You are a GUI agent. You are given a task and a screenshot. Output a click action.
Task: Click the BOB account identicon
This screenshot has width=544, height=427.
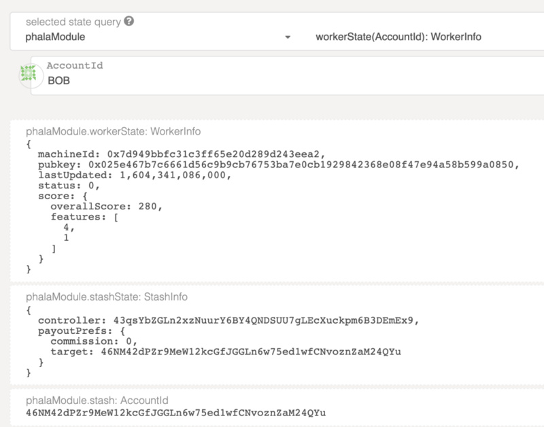pyautogui.click(x=29, y=73)
